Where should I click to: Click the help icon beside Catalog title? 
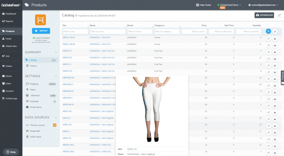(x=76, y=16)
